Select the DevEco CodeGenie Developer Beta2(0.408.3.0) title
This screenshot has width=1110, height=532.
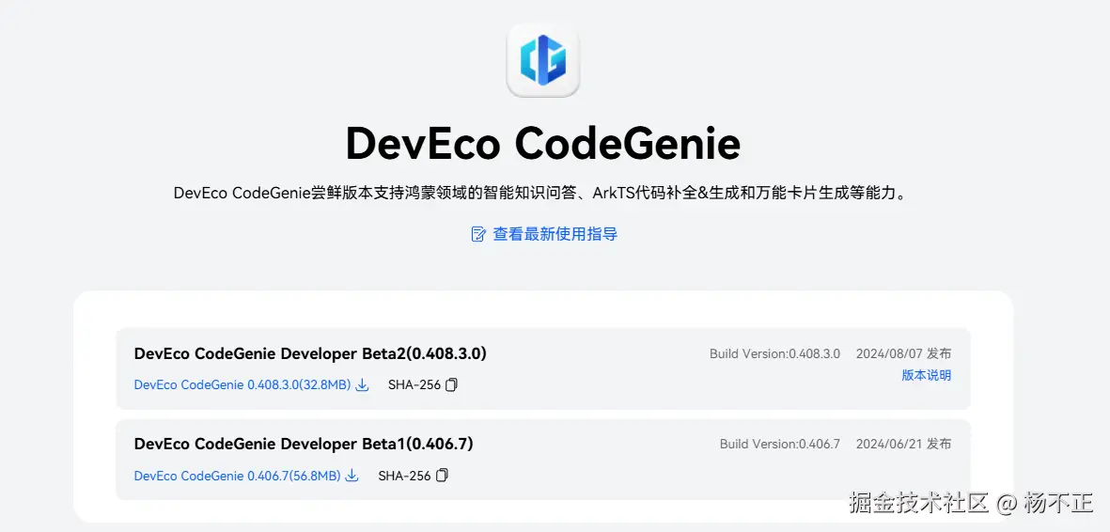pyautogui.click(x=310, y=353)
